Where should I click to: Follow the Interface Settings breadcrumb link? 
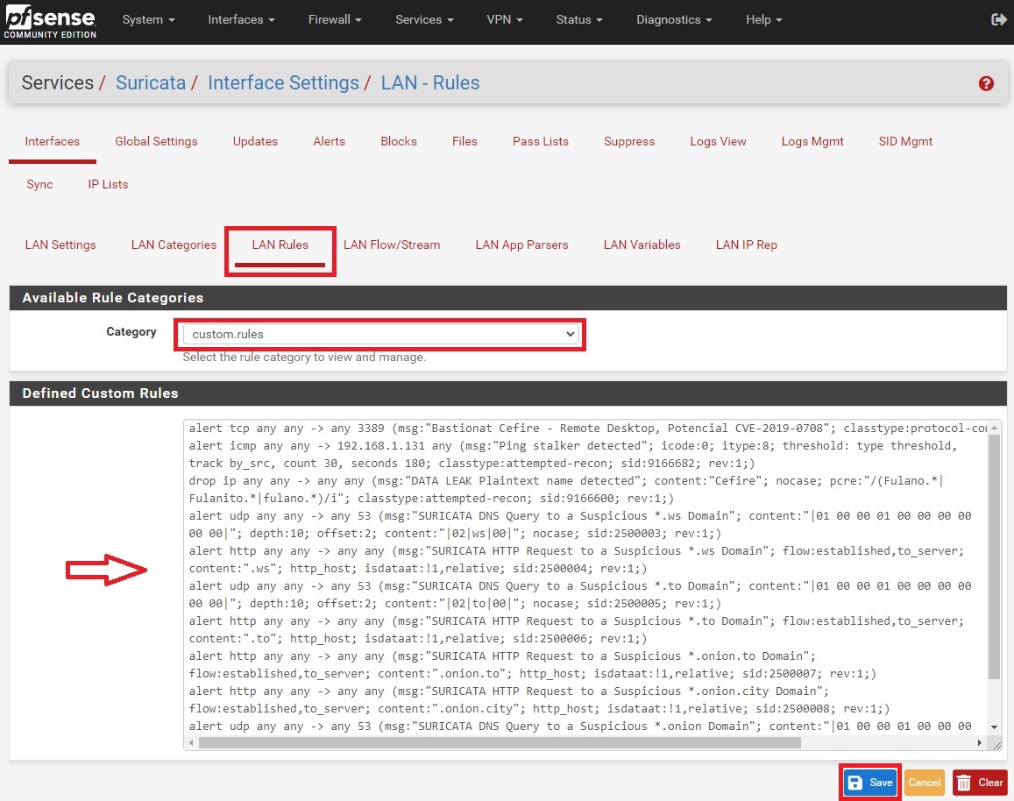[x=283, y=82]
